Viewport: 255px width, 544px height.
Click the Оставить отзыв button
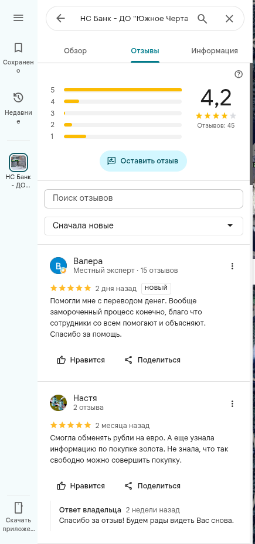pyautogui.click(x=143, y=161)
